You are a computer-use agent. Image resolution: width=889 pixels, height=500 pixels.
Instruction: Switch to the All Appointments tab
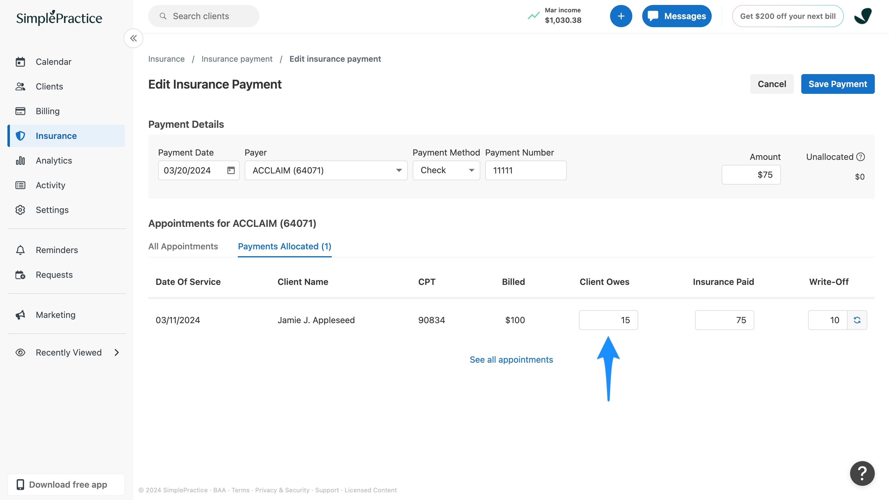183,246
